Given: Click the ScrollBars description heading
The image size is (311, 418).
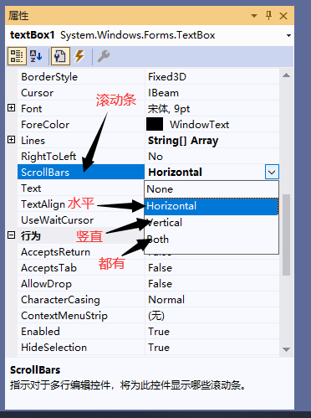Looking at the screenshot, I should [x=35, y=370].
